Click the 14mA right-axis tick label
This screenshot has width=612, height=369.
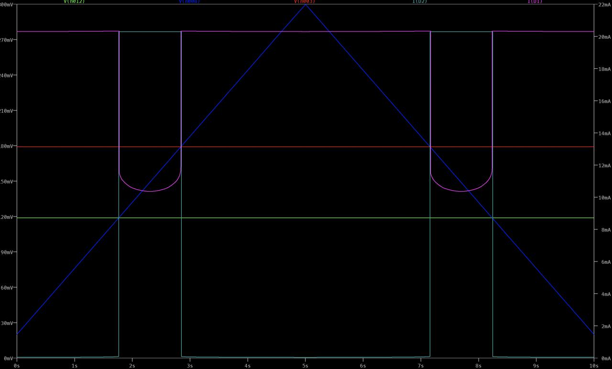point(604,133)
